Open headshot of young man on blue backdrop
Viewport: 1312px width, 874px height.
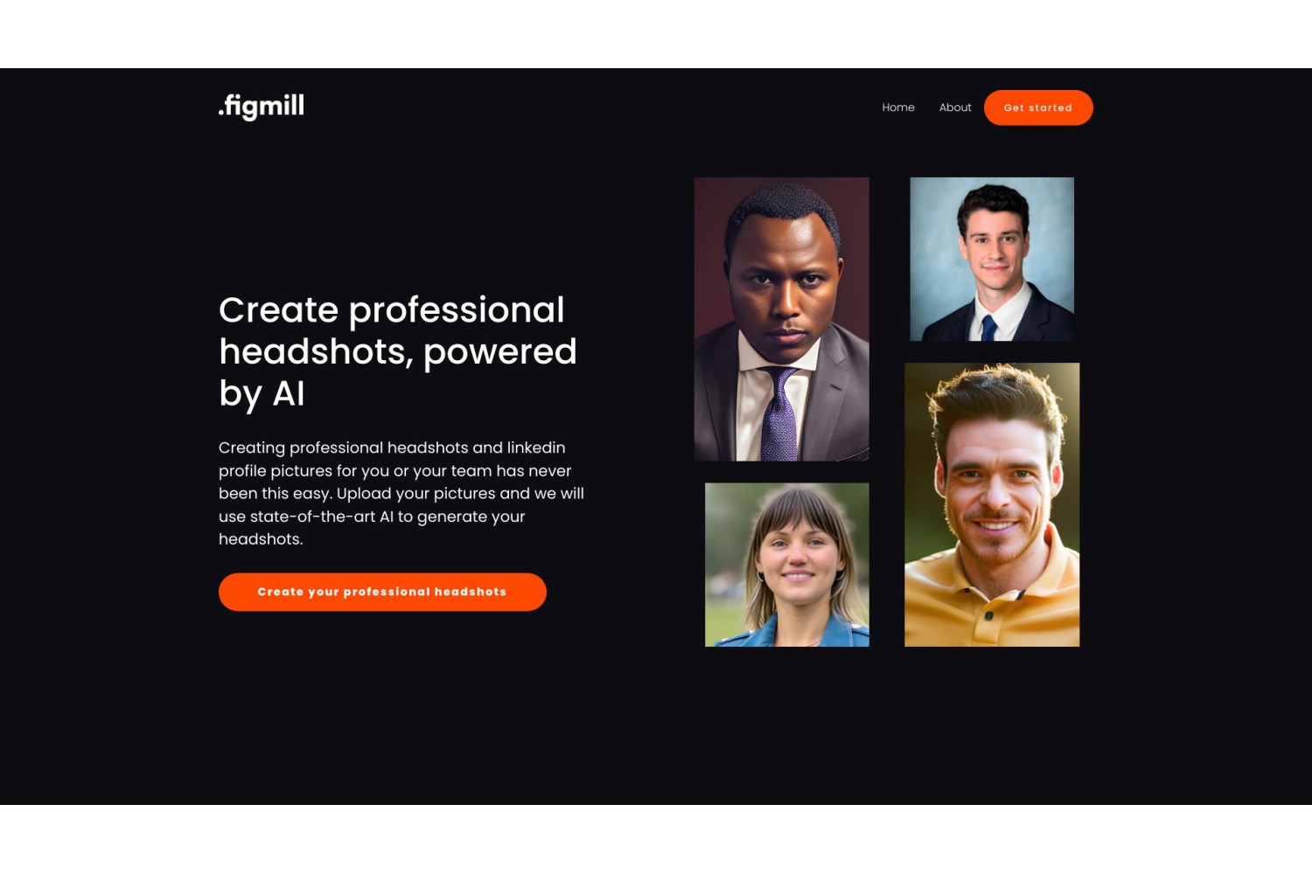992,259
